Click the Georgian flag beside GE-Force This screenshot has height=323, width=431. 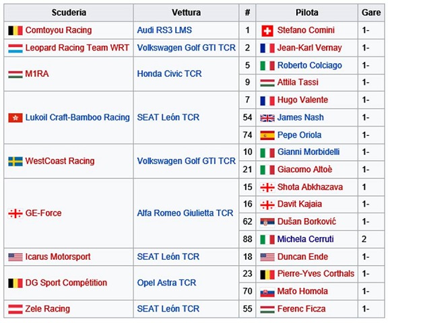tap(15, 213)
